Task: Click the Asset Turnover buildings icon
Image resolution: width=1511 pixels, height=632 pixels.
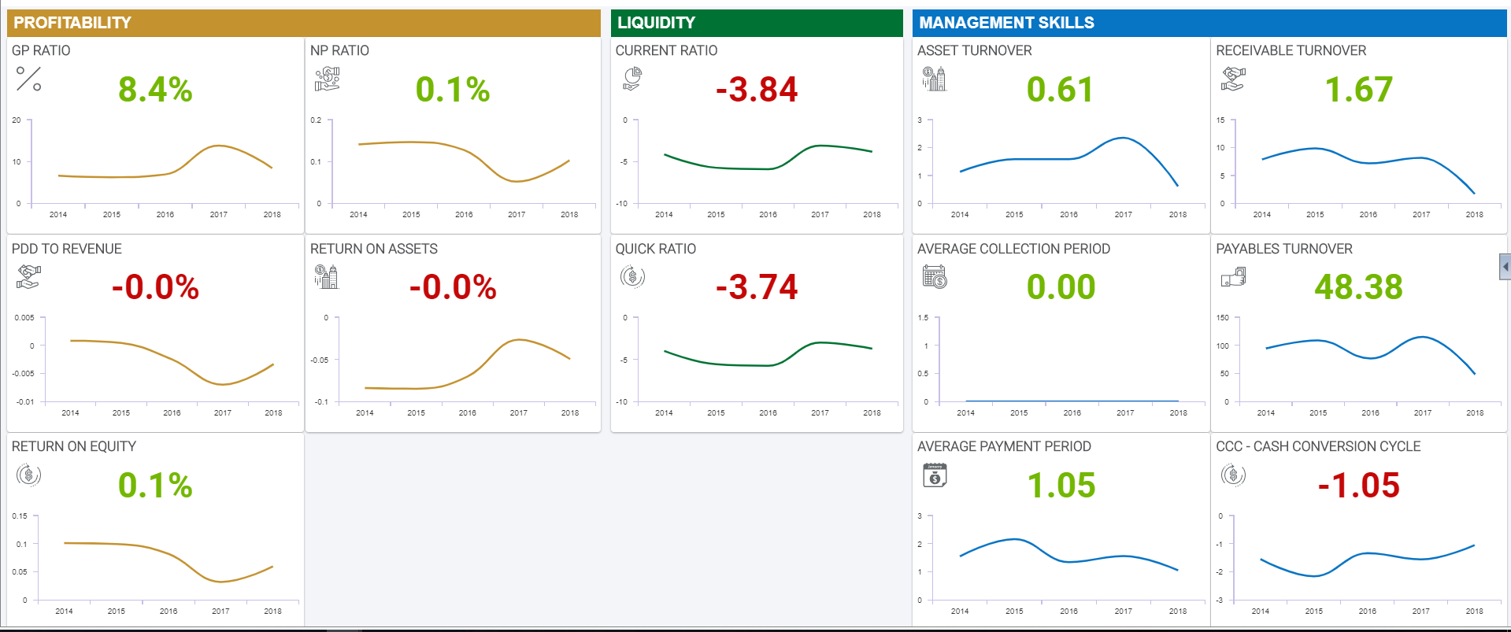Action: 935,79
